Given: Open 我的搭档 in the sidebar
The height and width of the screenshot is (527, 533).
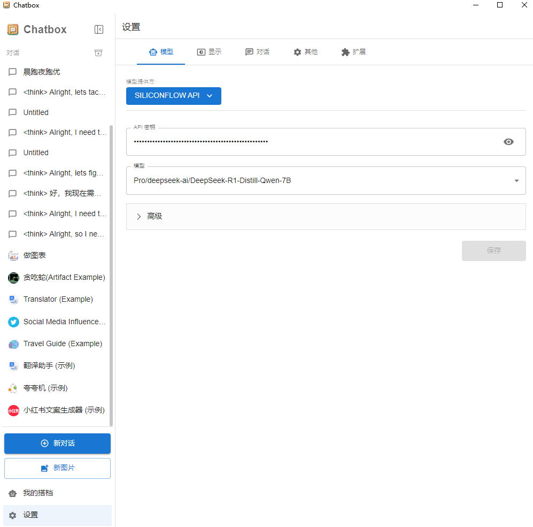Looking at the screenshot, I should (57, 493).
